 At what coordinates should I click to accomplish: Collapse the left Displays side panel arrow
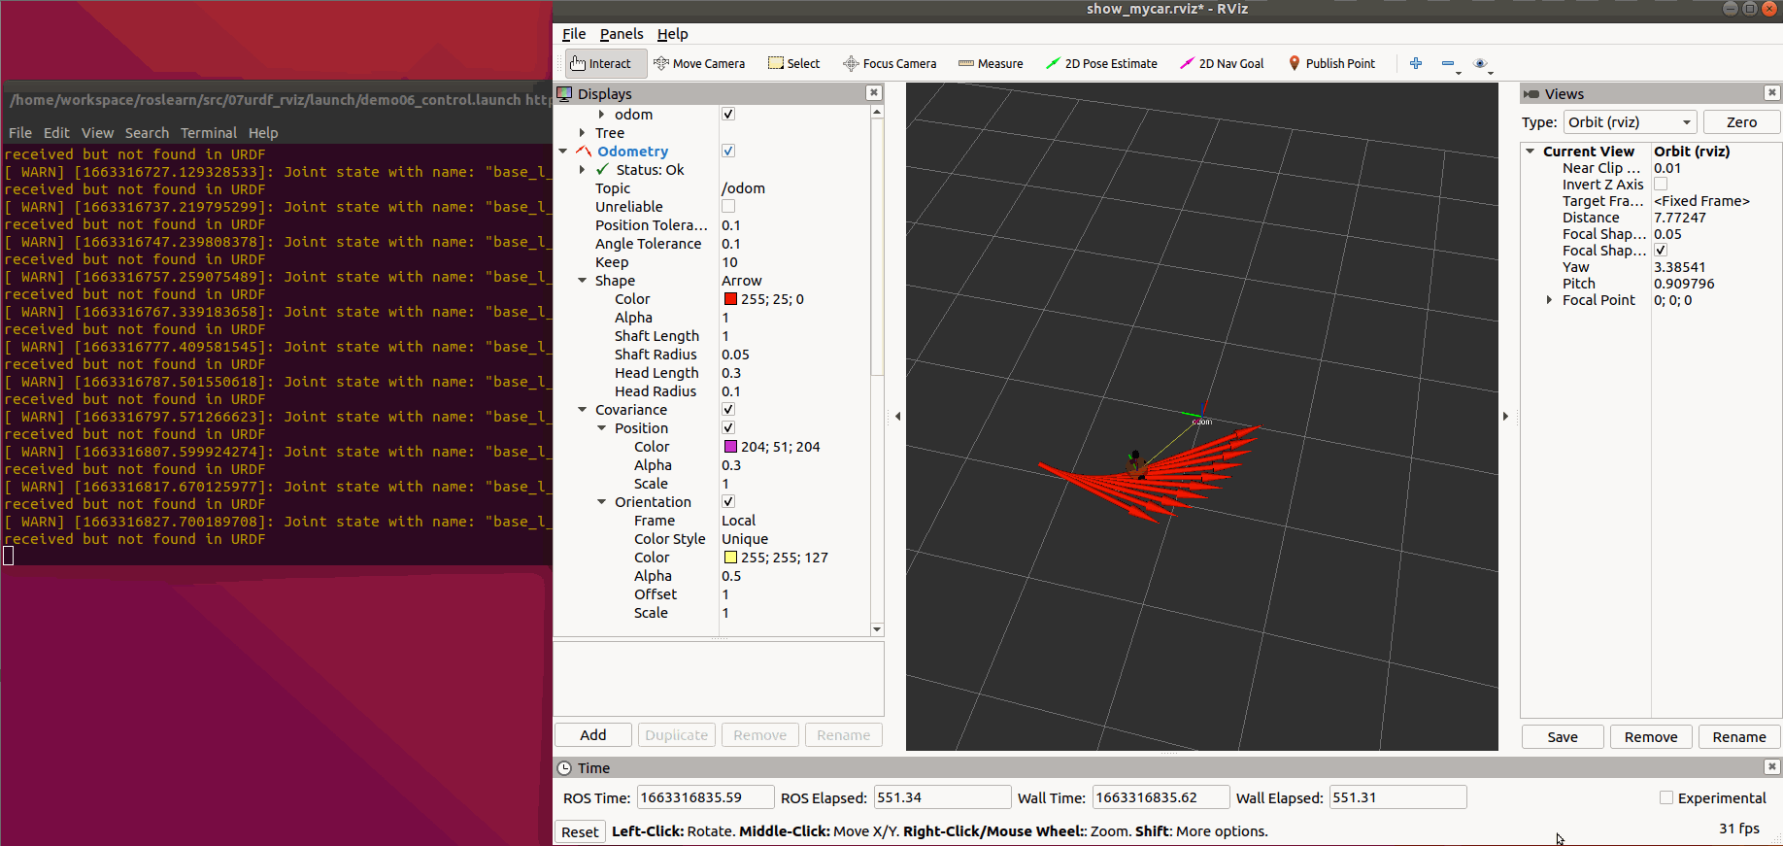click(x=897, y=417)
